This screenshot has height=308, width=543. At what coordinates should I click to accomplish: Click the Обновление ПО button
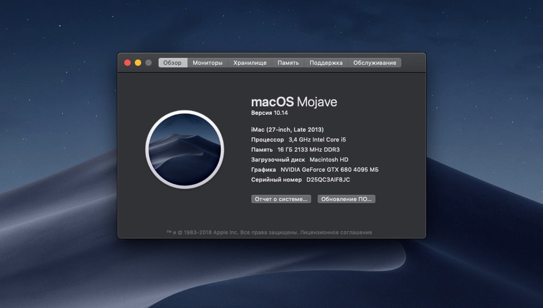[x=347, y=199]
